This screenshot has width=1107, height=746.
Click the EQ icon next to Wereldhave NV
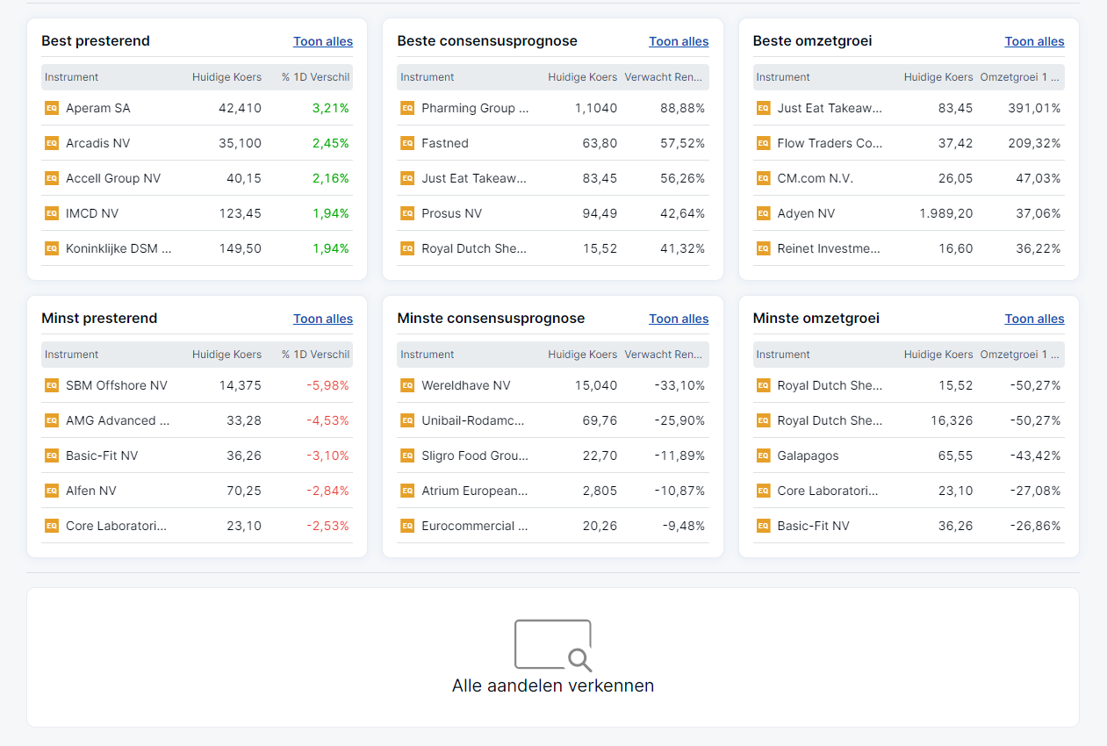click(x=407, y=385)
